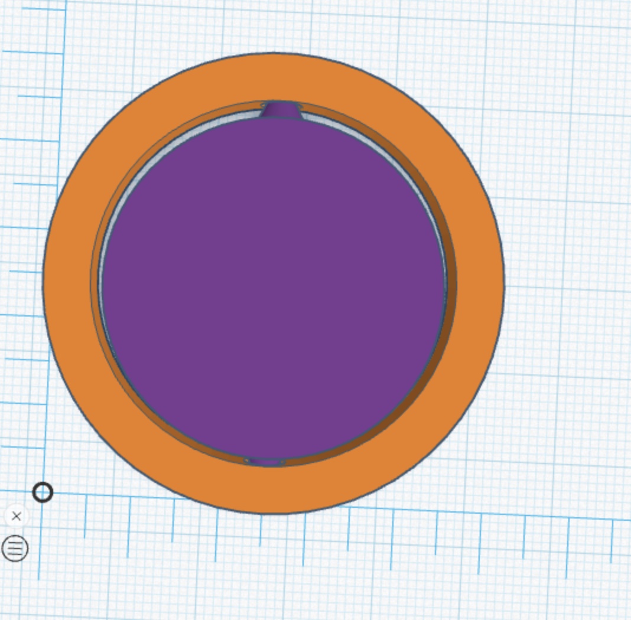Click the top of the orange ring
This screenshot has width=631, height=620.
274,77
